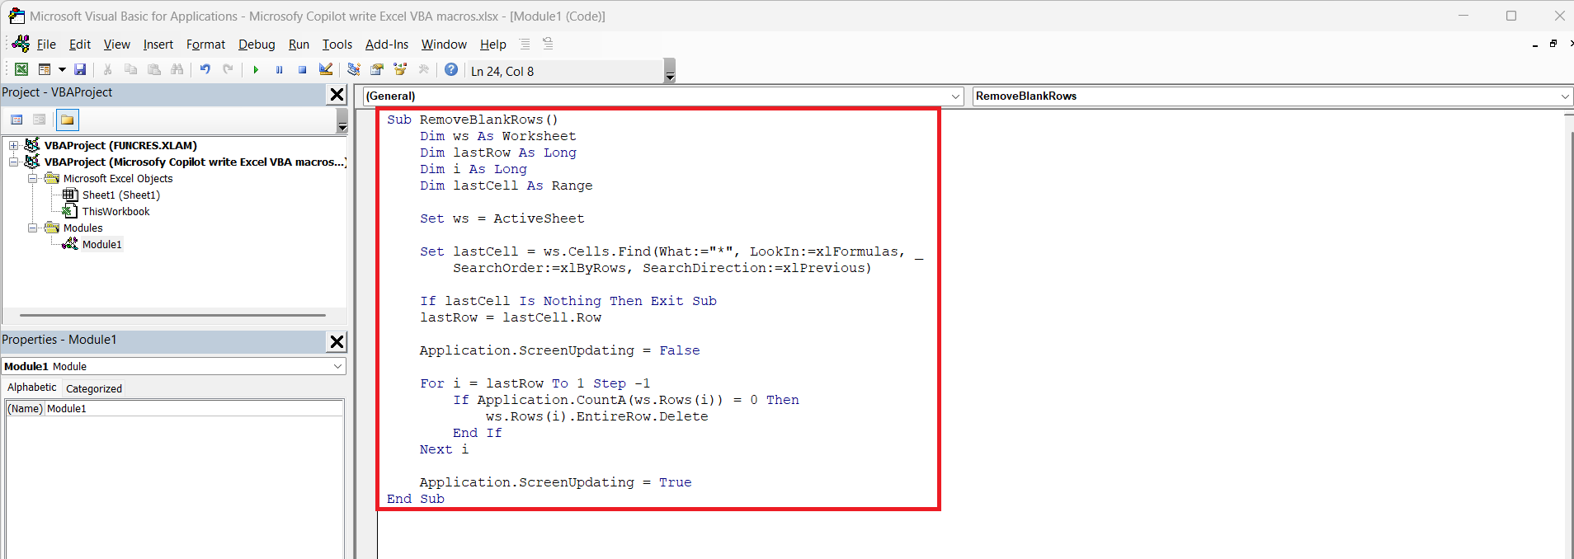This screenshot has height=559, width=1574.
Task: Click the Toolbox icon in toolbar
Action: pos(424,70)
